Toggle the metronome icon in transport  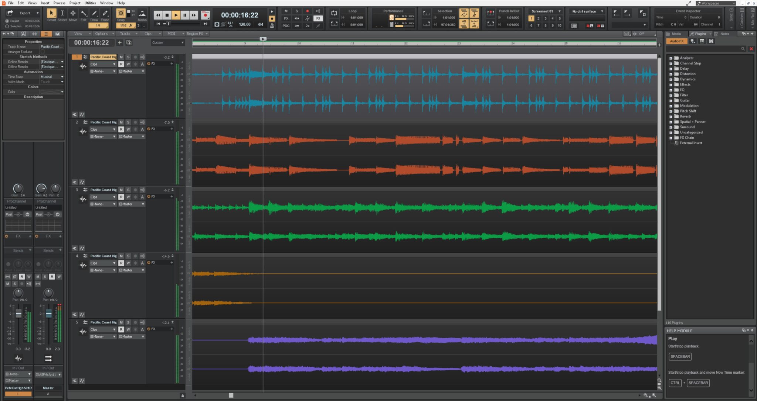272,25
